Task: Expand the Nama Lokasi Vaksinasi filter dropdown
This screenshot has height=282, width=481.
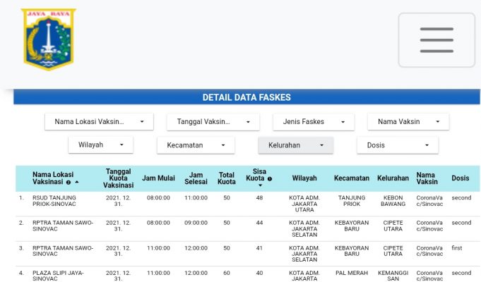Action: 99,122
